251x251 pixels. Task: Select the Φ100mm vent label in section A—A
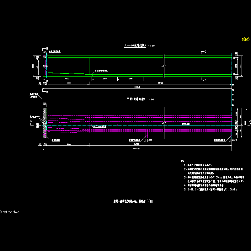[101, 71]
